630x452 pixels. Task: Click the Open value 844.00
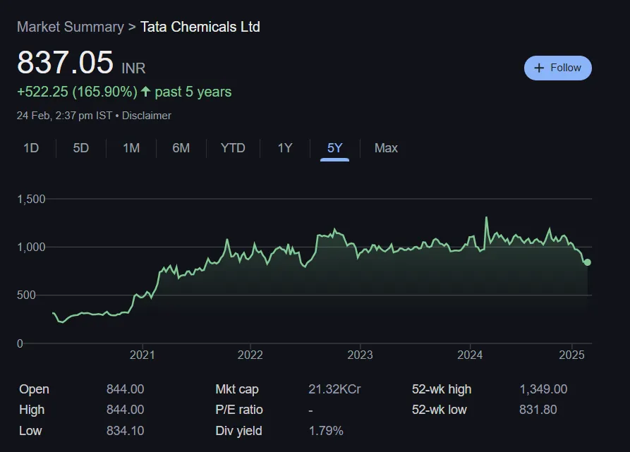(x=125, y=389)
